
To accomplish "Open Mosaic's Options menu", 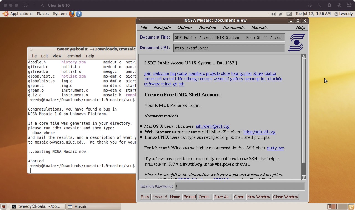I will (x=185, y=27).
